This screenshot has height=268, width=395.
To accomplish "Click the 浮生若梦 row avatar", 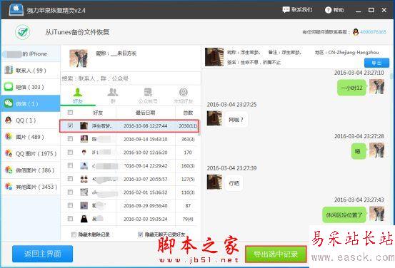I will 84,125.
